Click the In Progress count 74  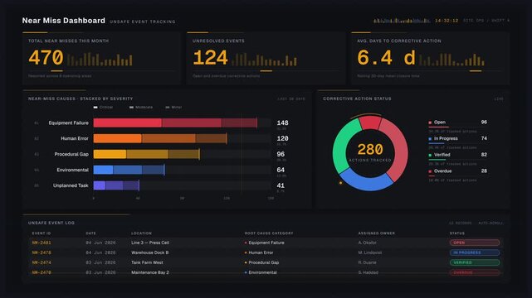click(484, 138)
